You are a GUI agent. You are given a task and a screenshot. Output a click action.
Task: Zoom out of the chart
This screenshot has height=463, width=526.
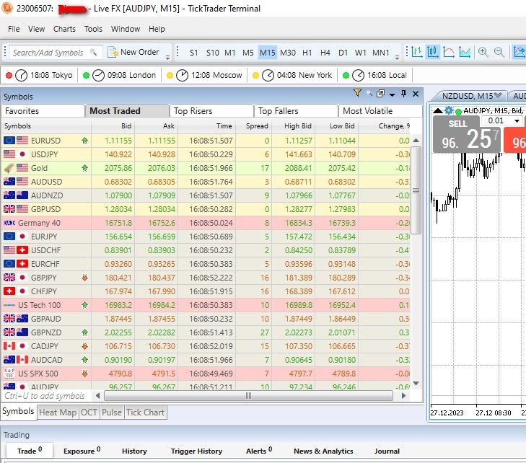pyautogui.click(x=499, y=52)
